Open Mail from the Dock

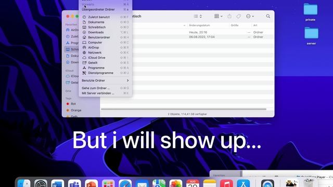(x=142, y=183)
